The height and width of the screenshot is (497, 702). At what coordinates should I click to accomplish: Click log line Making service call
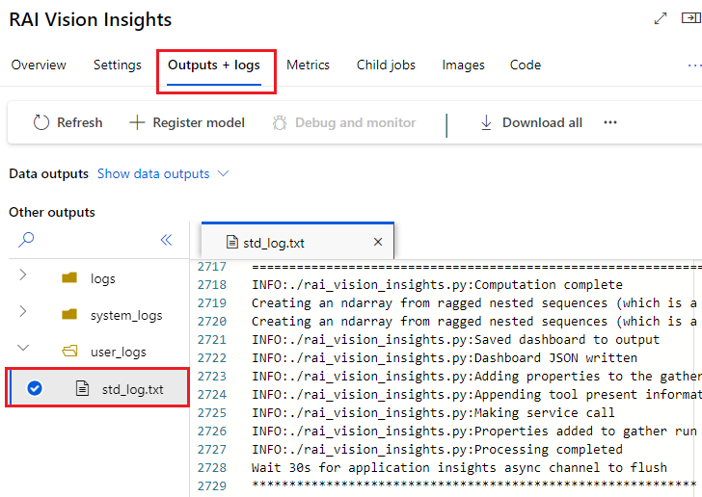tap(433, 412)
